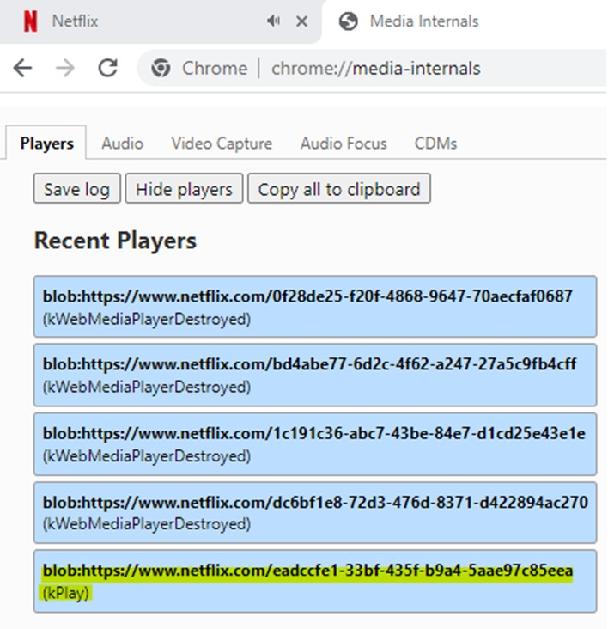Select the Recent Players heading
608x629 pixels.
(x=115, y=241)
